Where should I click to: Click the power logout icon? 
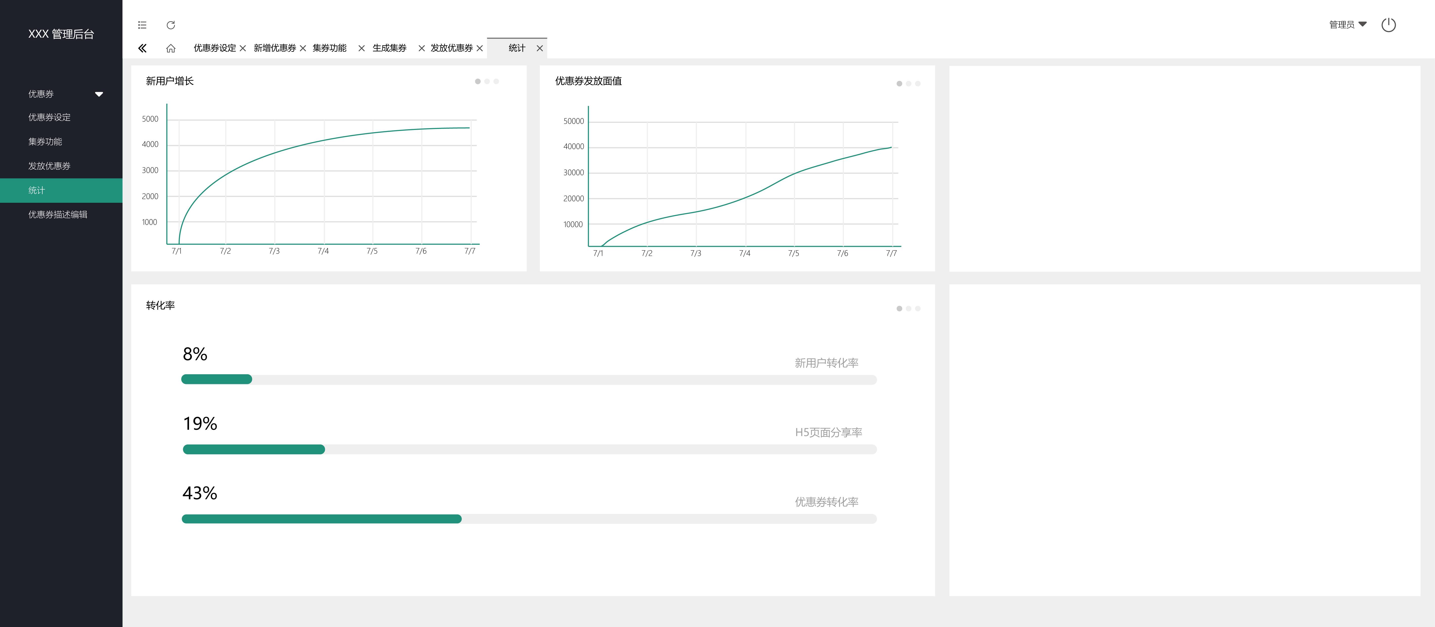[1388, 25]
